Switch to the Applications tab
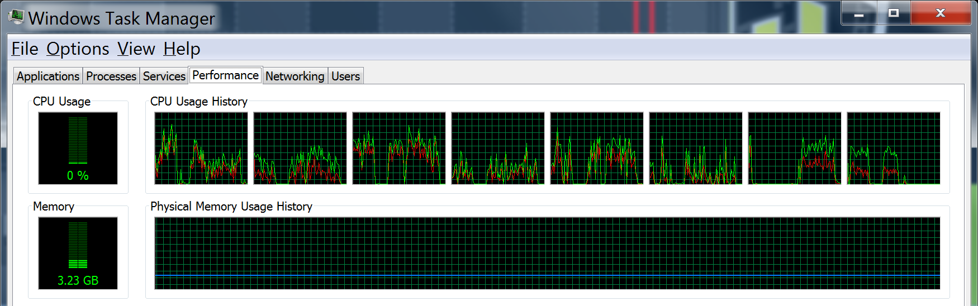978x306 pixels. click(x=48, y=76)
